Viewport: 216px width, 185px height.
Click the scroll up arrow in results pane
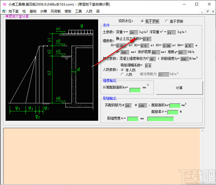pyautogui.click(x=202, y=131)
